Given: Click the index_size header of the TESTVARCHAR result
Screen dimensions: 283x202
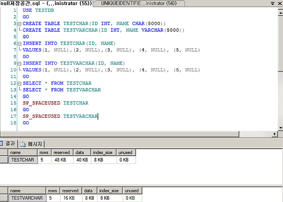Looking at the screenshot, I should [110, 191].
